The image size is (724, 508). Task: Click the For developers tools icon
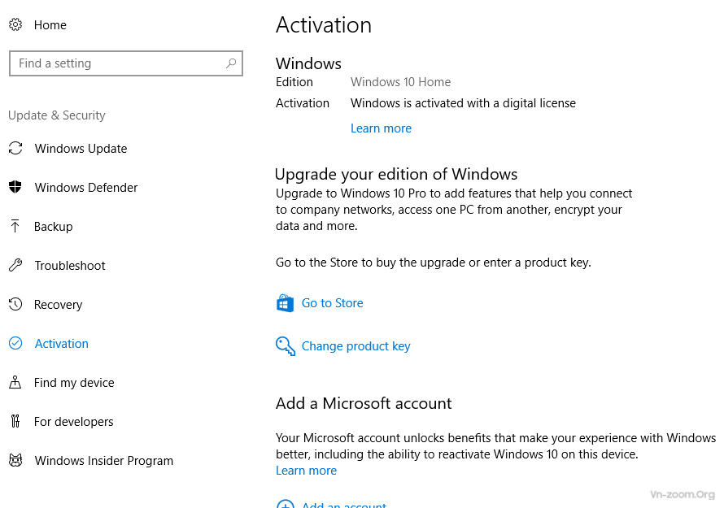(x=15, y=422)
